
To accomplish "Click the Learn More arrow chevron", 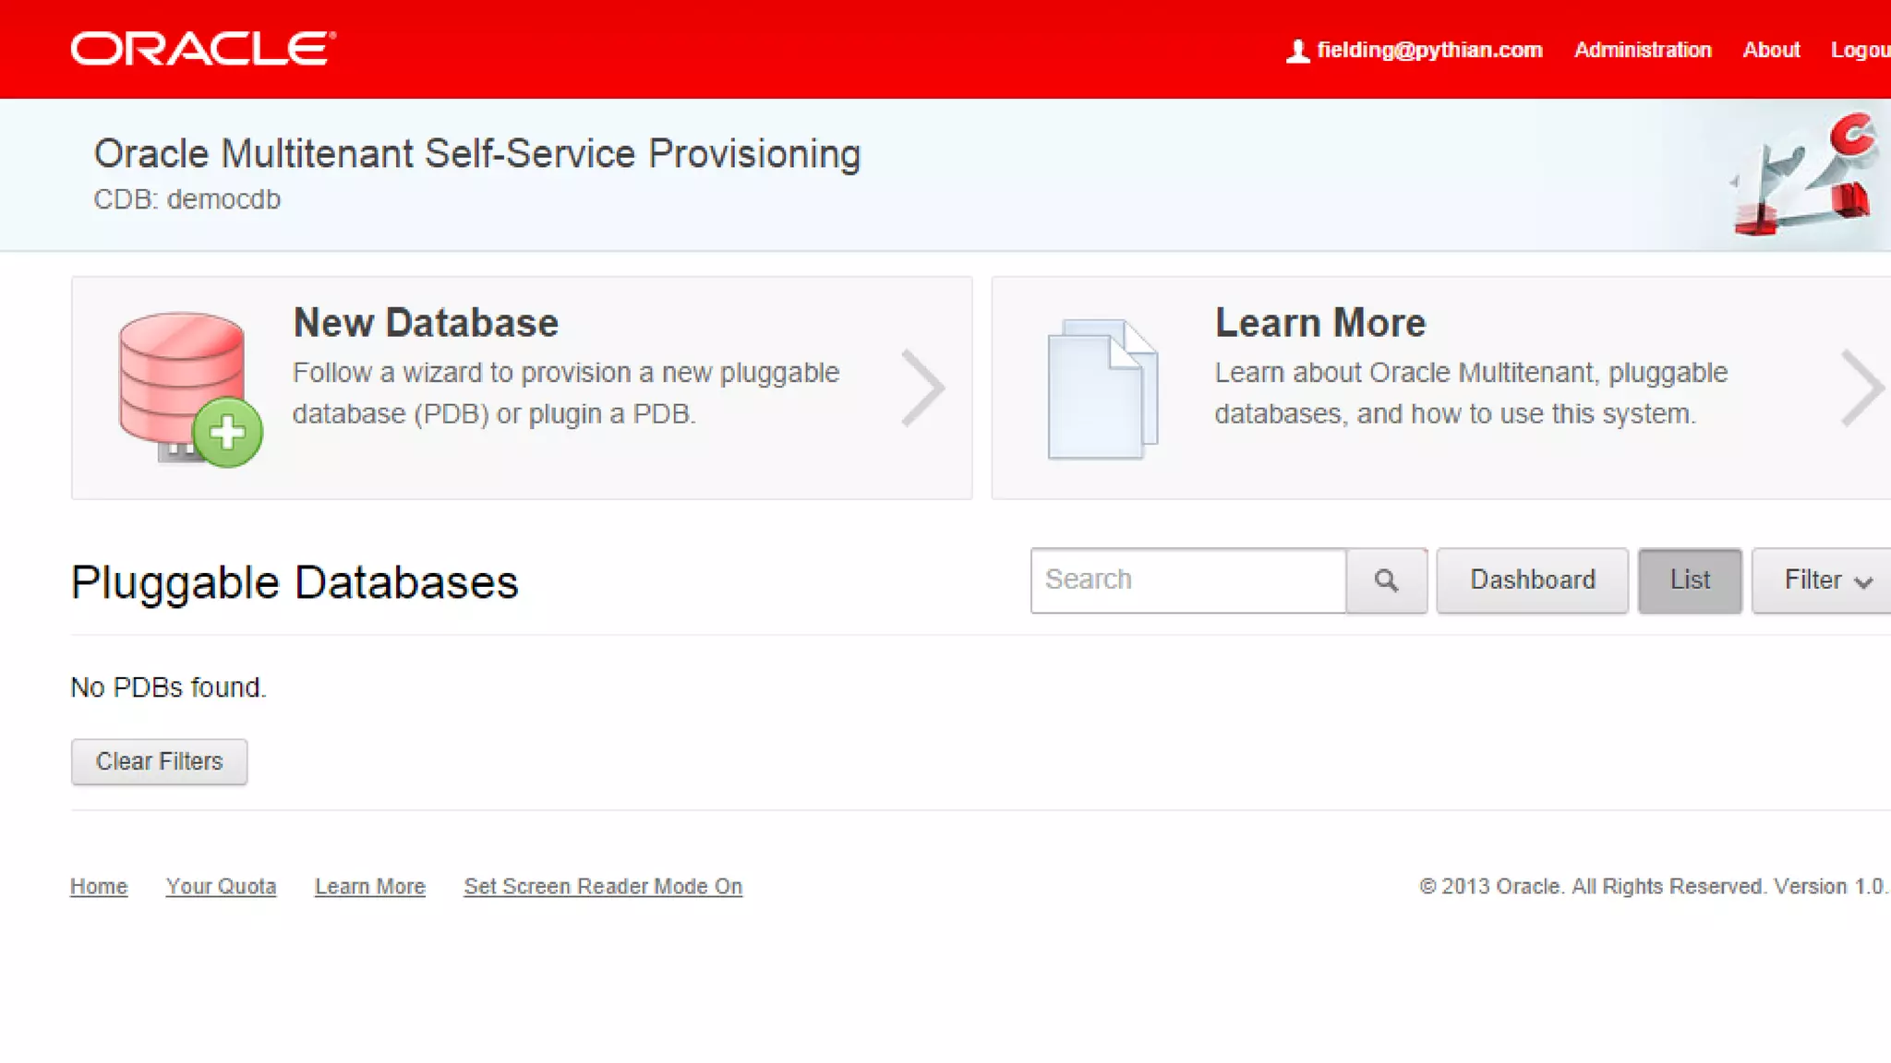I will (x=1861, y=388).
